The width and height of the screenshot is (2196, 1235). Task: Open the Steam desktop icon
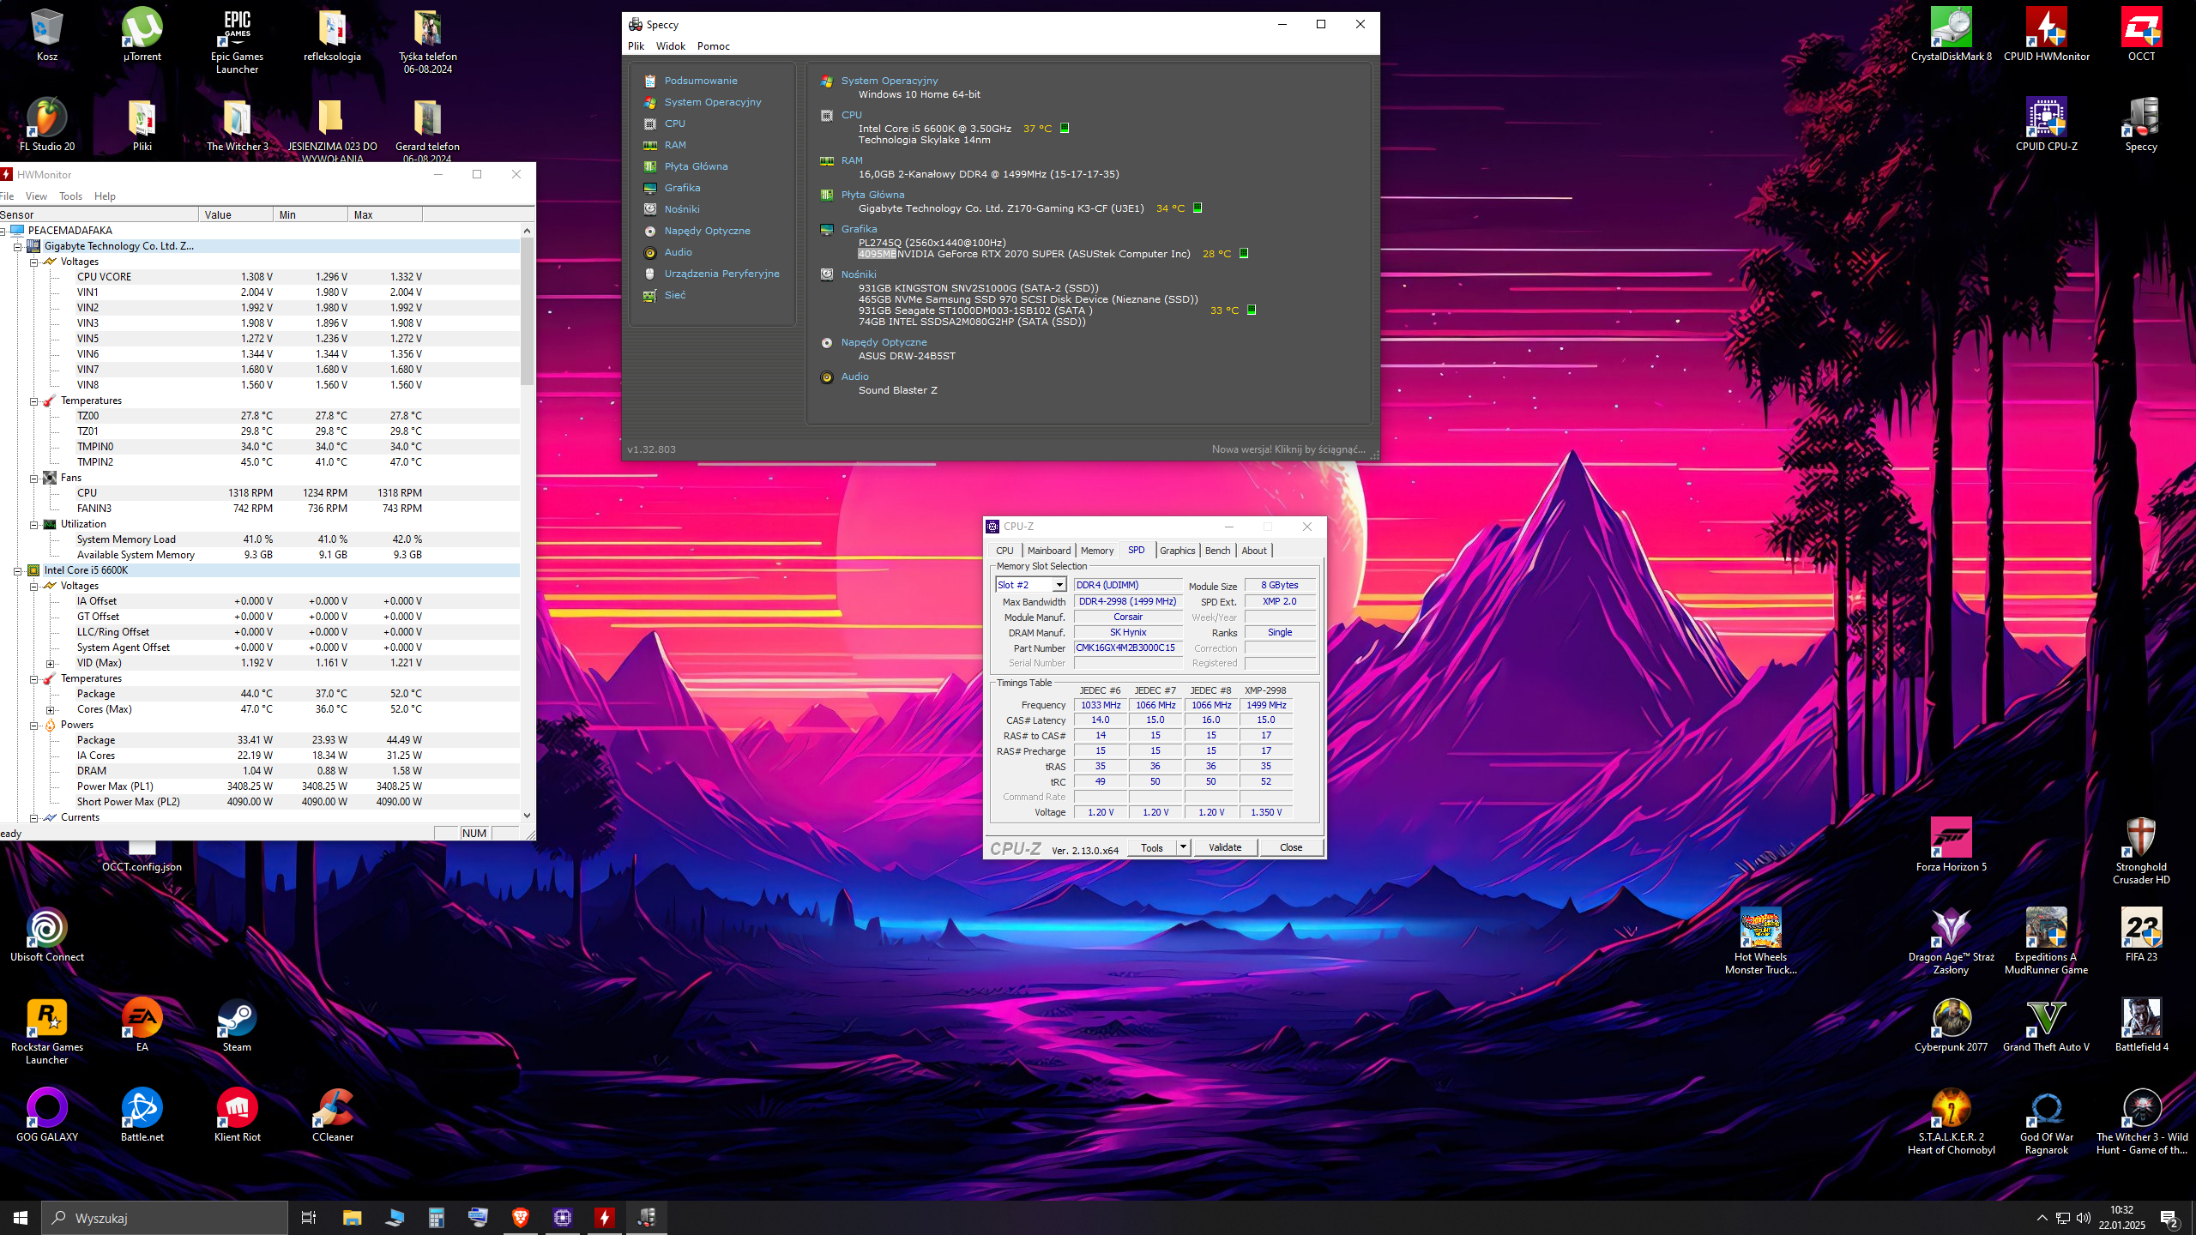pyautogui.click(x=237, y=1019)
